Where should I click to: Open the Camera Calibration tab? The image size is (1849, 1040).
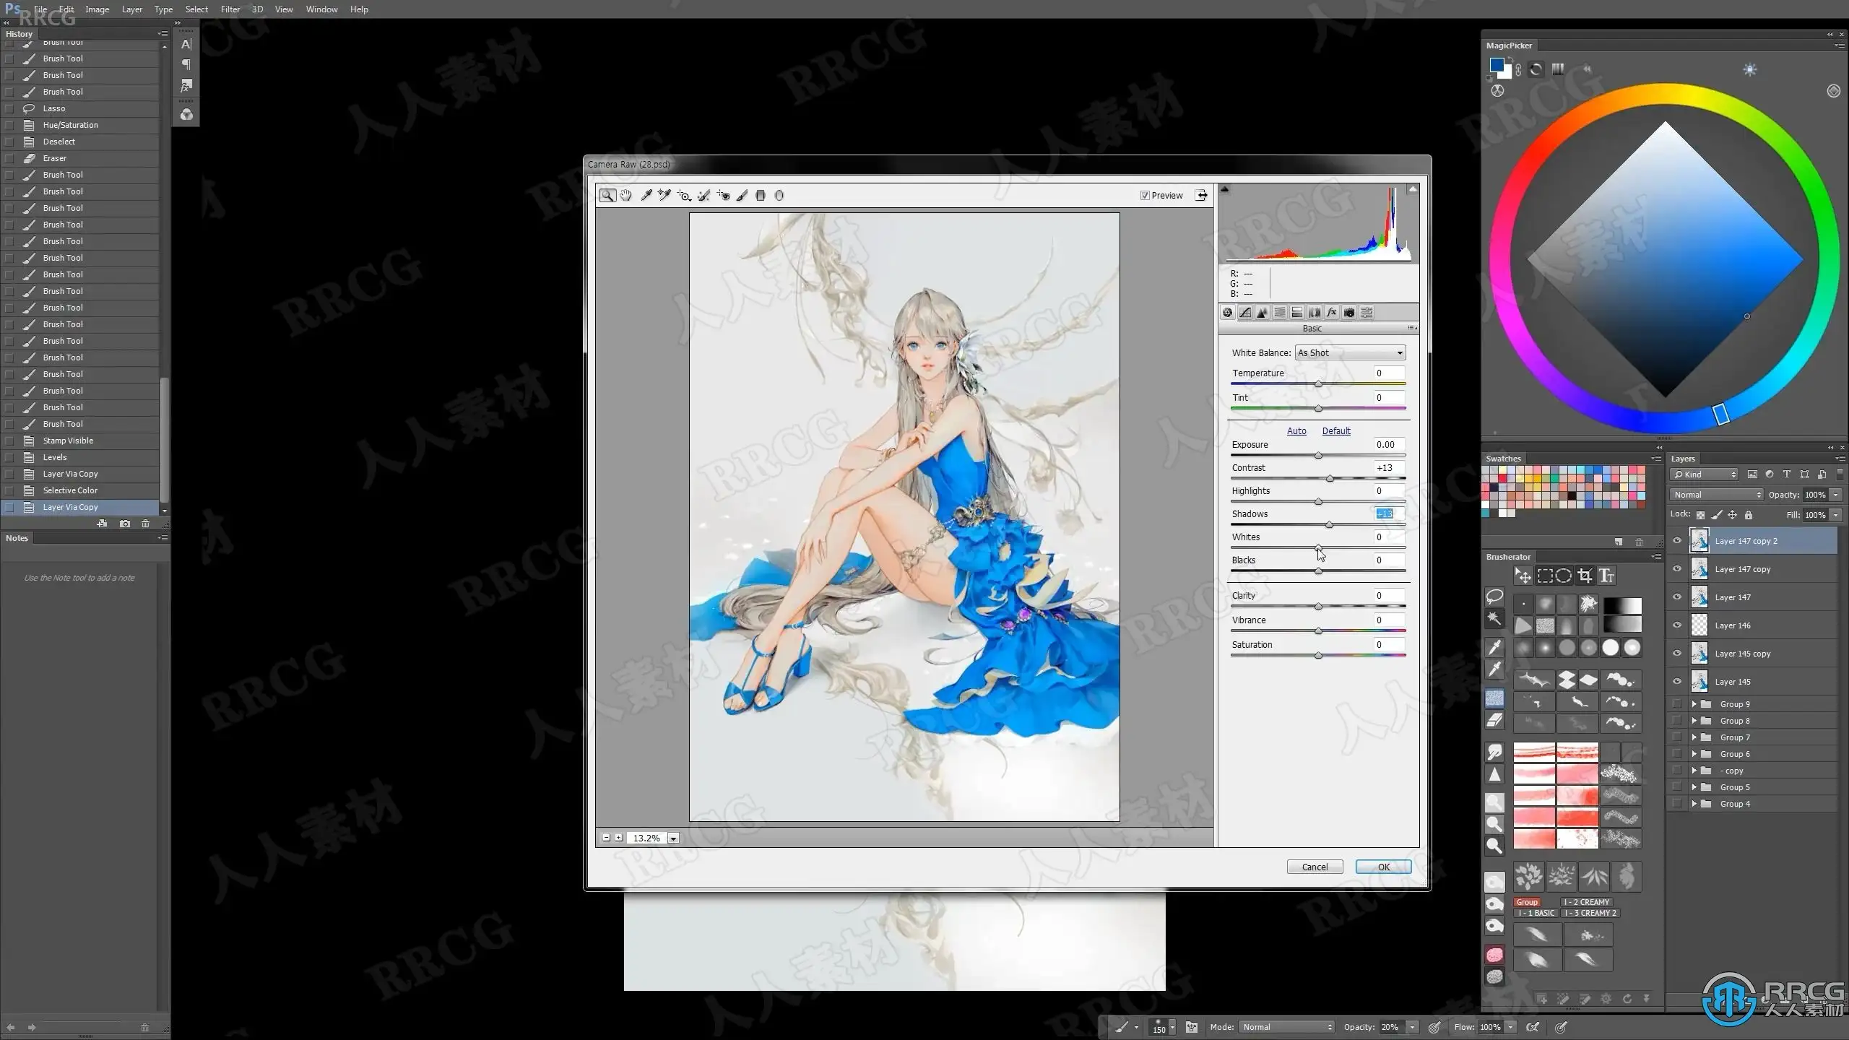pyautogui.click(x=1349, y=313)
